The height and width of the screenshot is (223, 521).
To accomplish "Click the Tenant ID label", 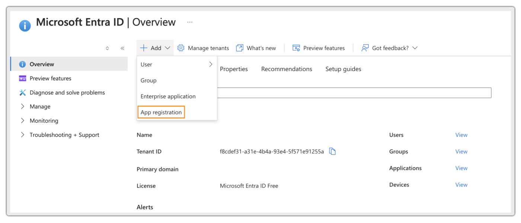I will click(149, 152).
